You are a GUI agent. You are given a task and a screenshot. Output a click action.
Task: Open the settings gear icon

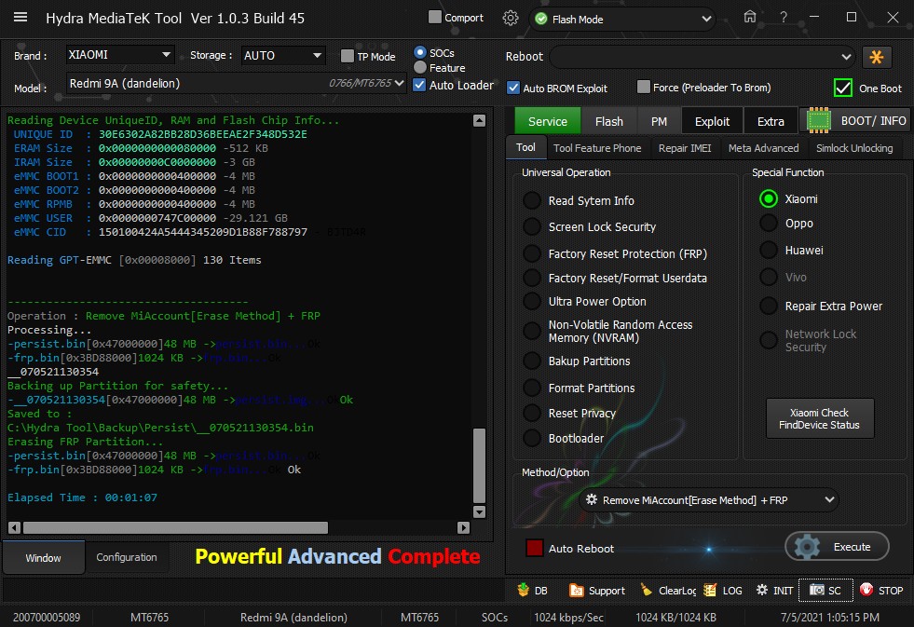510,18
